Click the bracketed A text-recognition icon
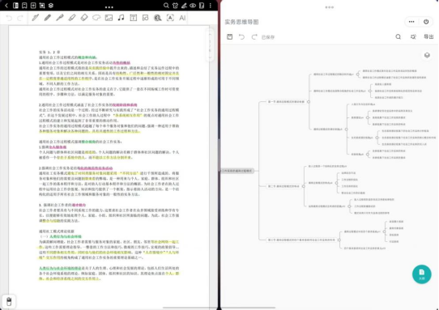Viewport: 439px width, 310px height. coord(170,18)
